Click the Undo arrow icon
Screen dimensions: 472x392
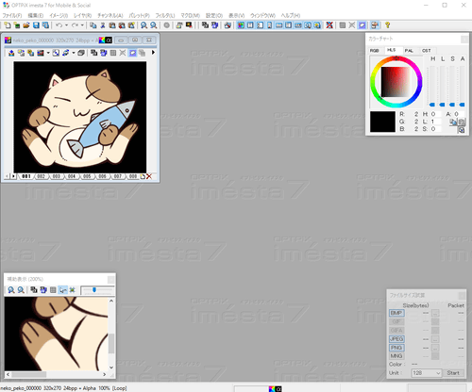(x=59, y=25)
